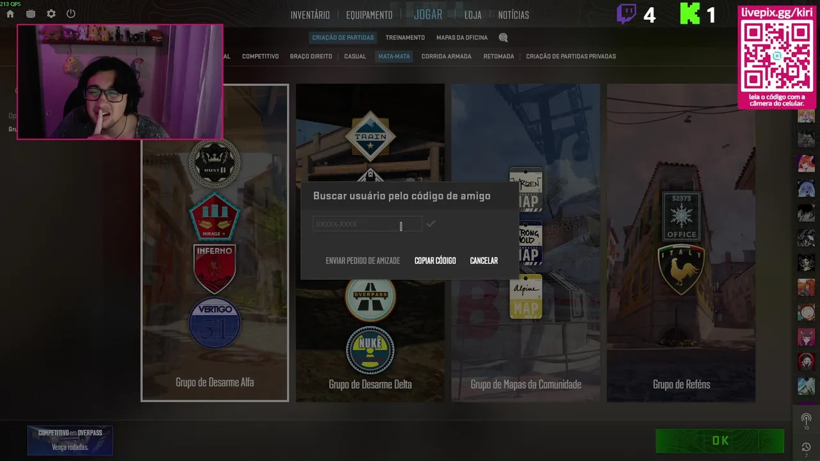Click the livepix QR code overlay

click(777, 57)
